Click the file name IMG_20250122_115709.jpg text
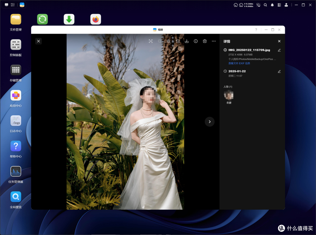Screen dimensions: 316x235 [249, 50]
